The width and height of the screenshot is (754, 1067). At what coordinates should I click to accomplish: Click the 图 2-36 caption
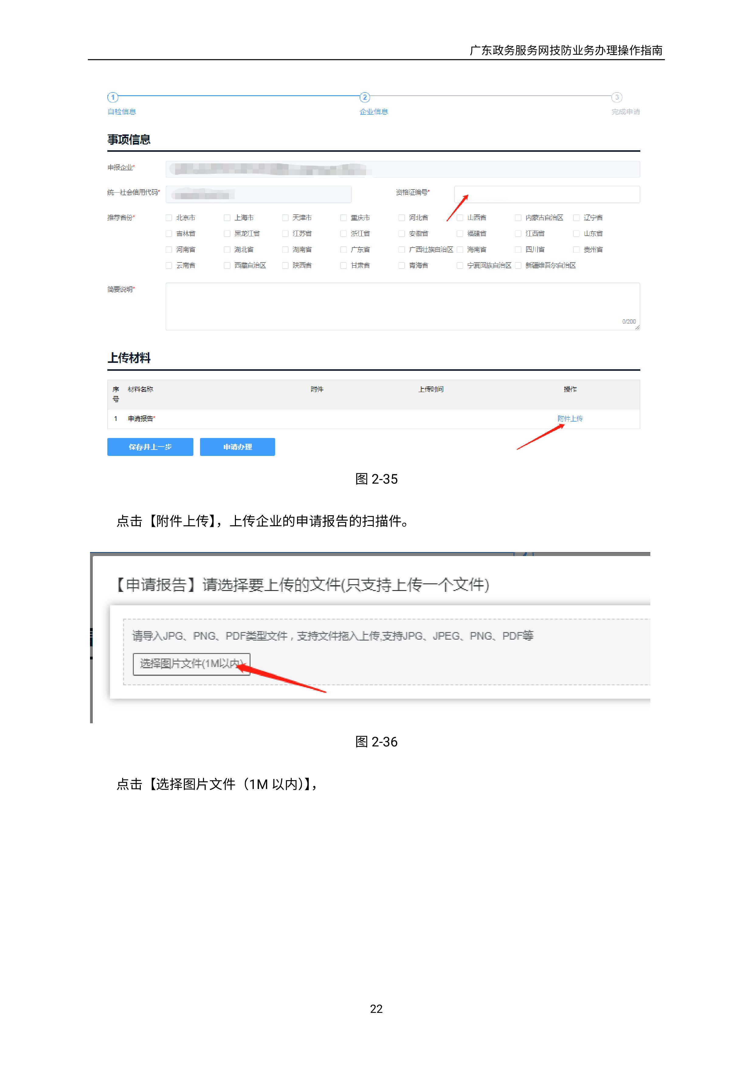[377, 742]
